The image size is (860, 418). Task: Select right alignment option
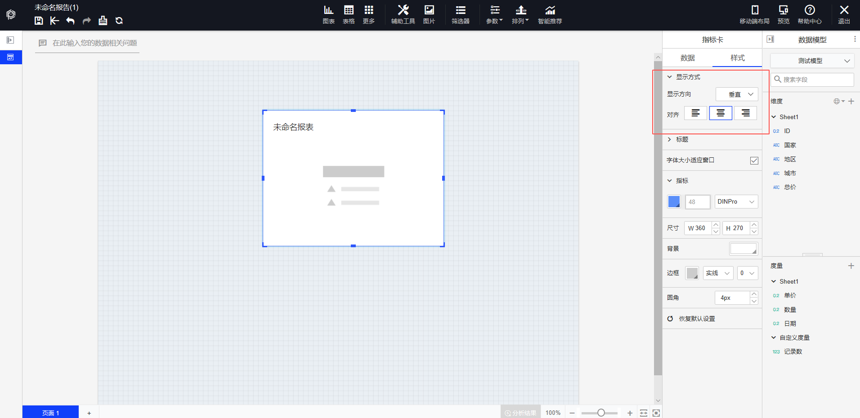pyautogui.click(x=745, y=113)
